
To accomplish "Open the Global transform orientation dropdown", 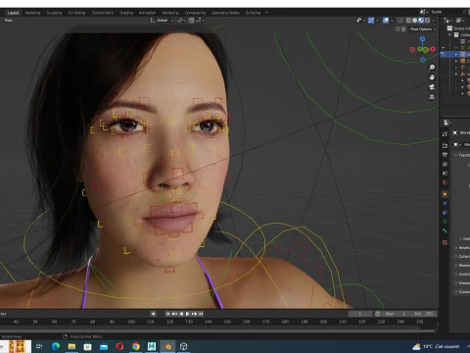I will coord(162,21).
